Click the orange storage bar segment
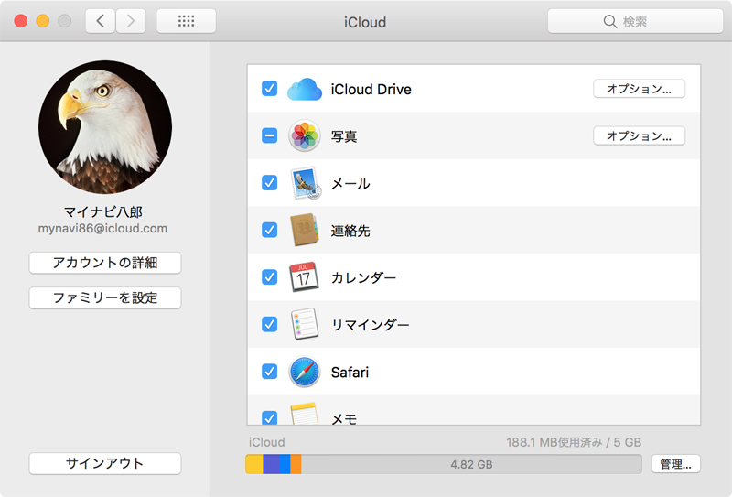This screenshot has width=732, height=497. coord(296,464)
